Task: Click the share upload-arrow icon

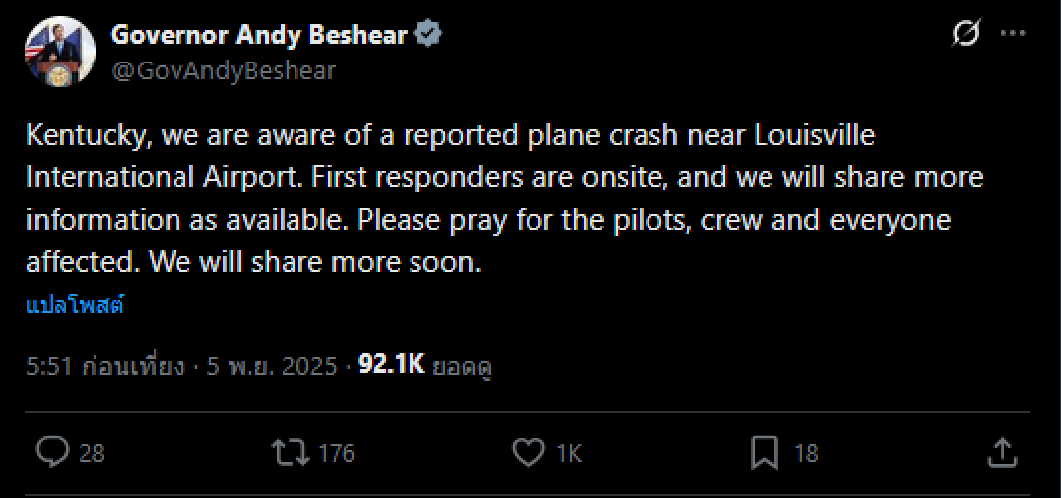Action: point(1002,453)
